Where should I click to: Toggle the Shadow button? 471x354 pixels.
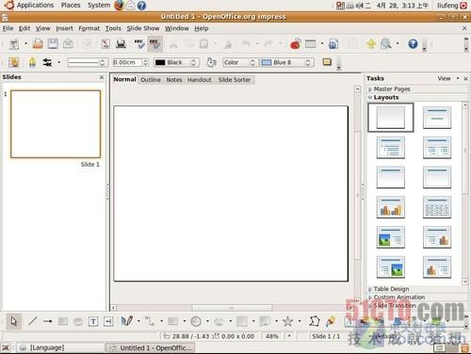[x=327, y=62]
